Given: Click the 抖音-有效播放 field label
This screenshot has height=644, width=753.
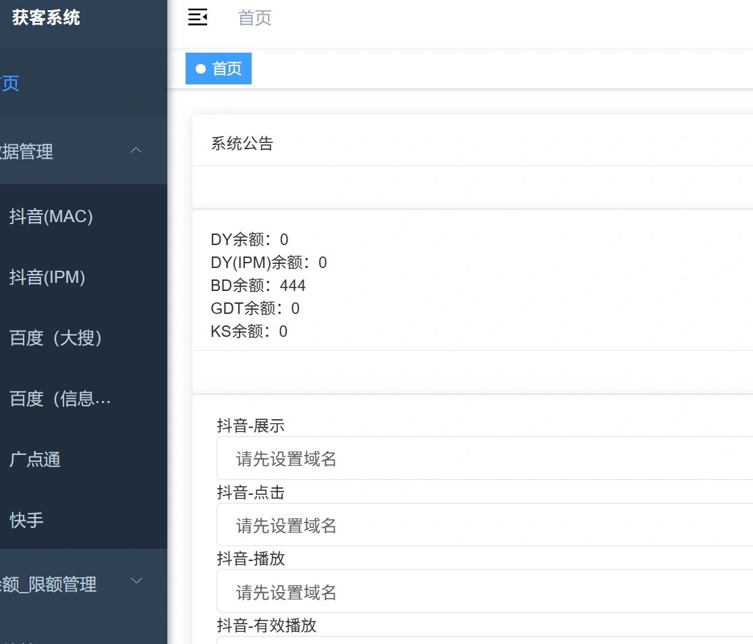Looking at the screenshot, I should point(267,626).
